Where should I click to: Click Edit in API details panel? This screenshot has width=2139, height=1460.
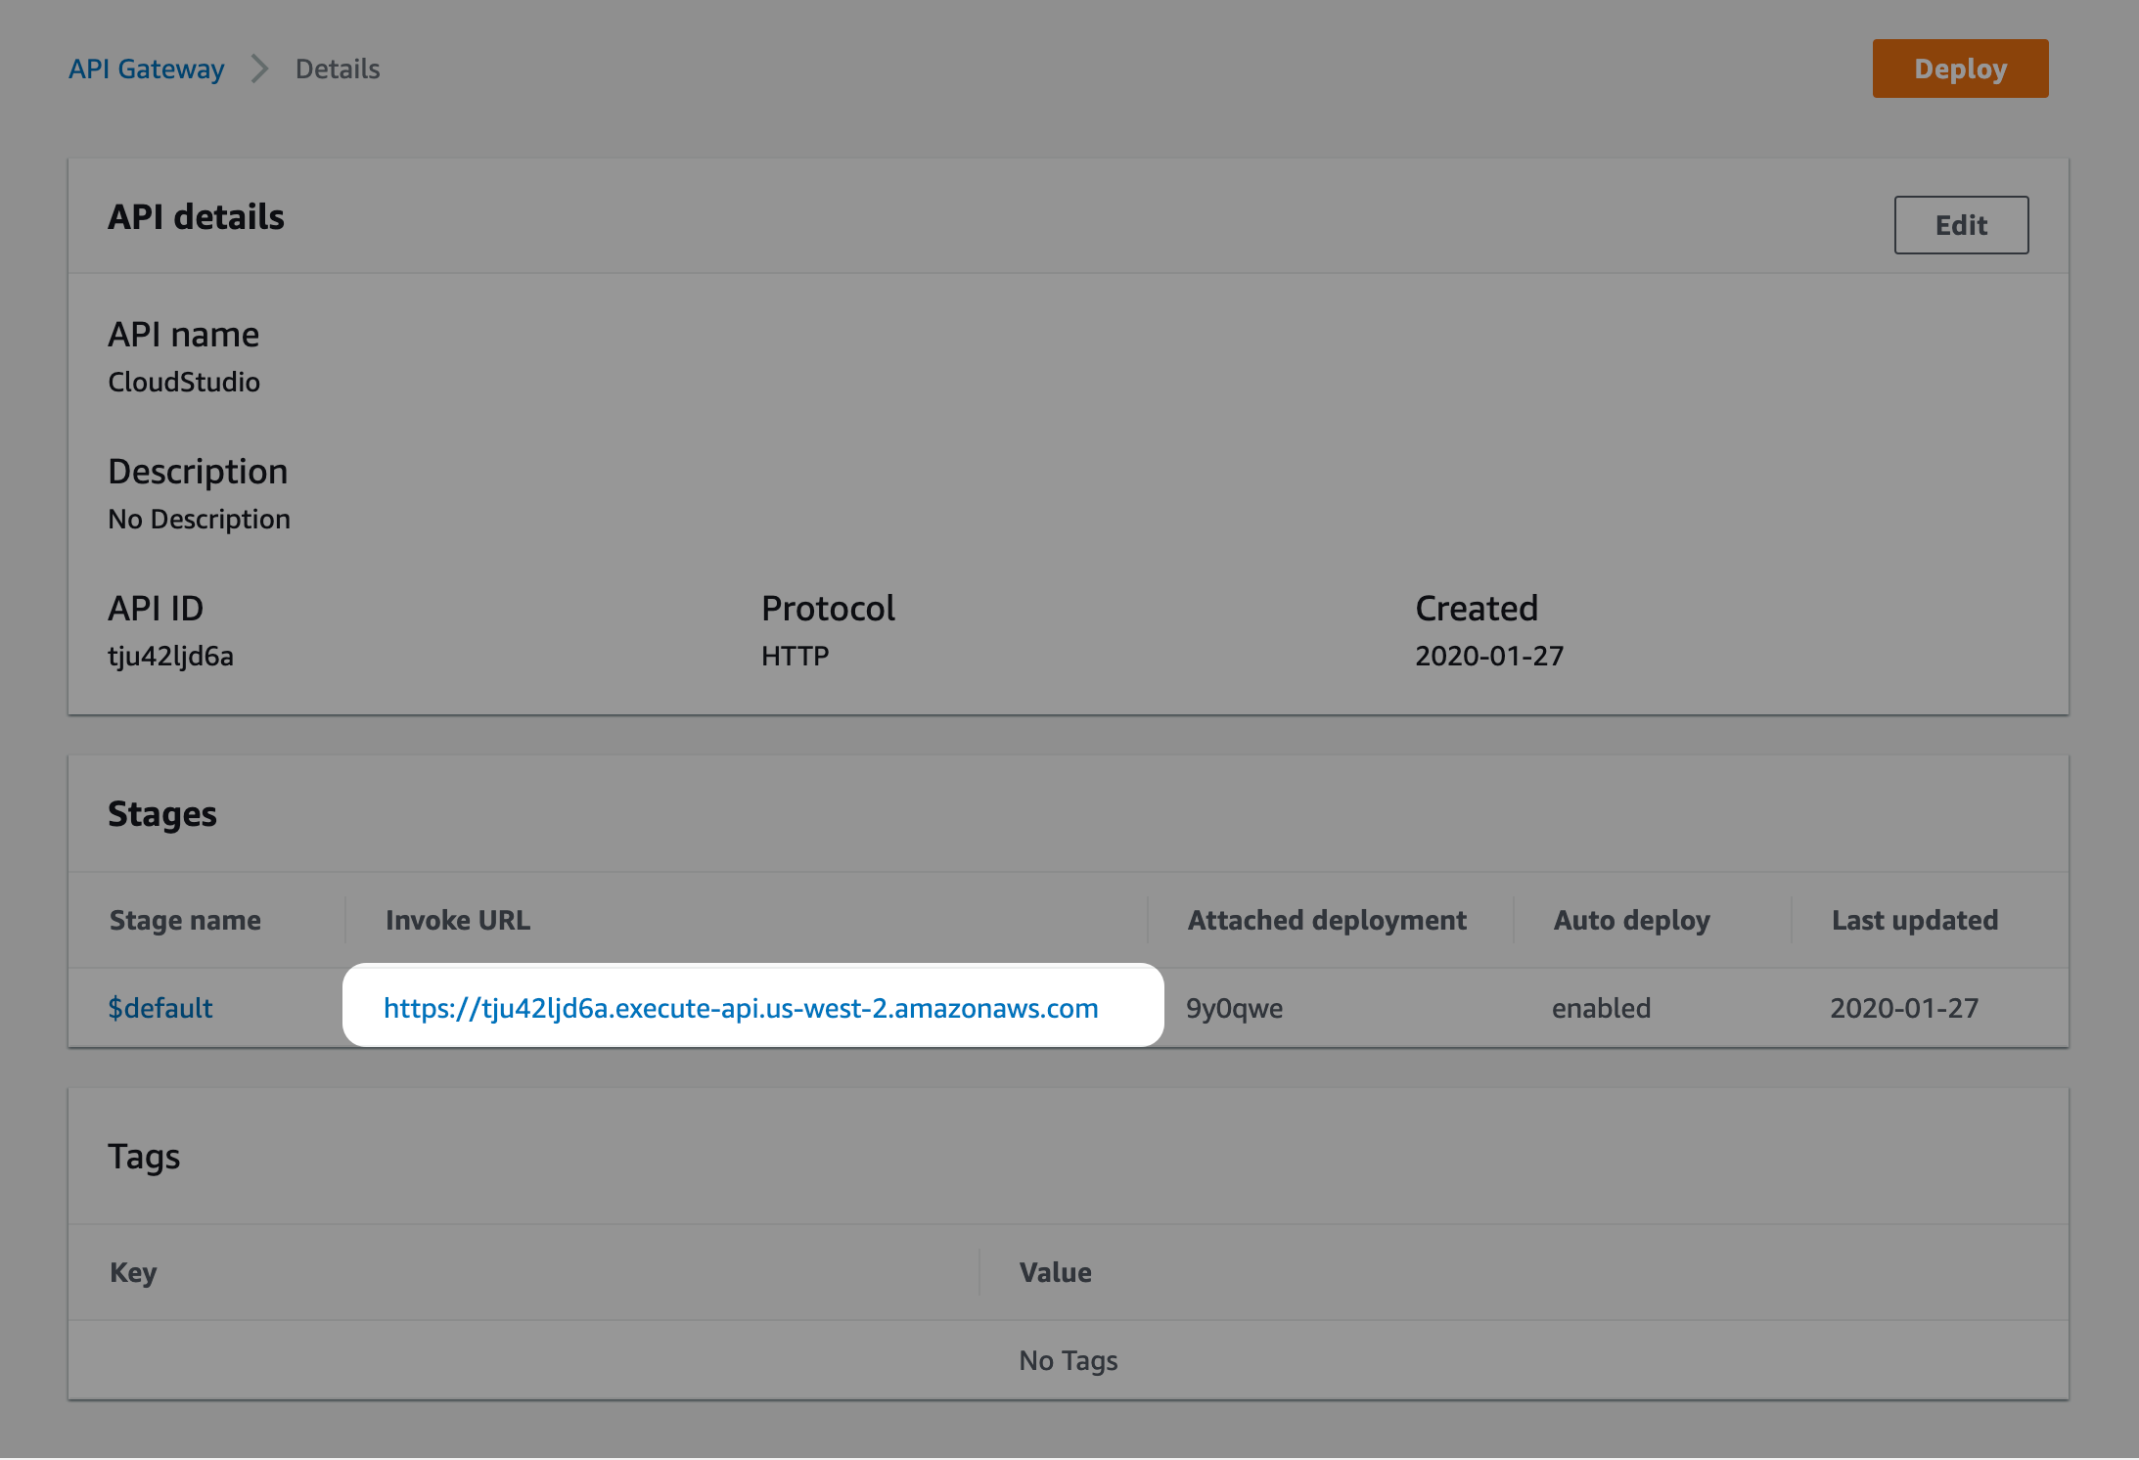(x=1961, y=225)
